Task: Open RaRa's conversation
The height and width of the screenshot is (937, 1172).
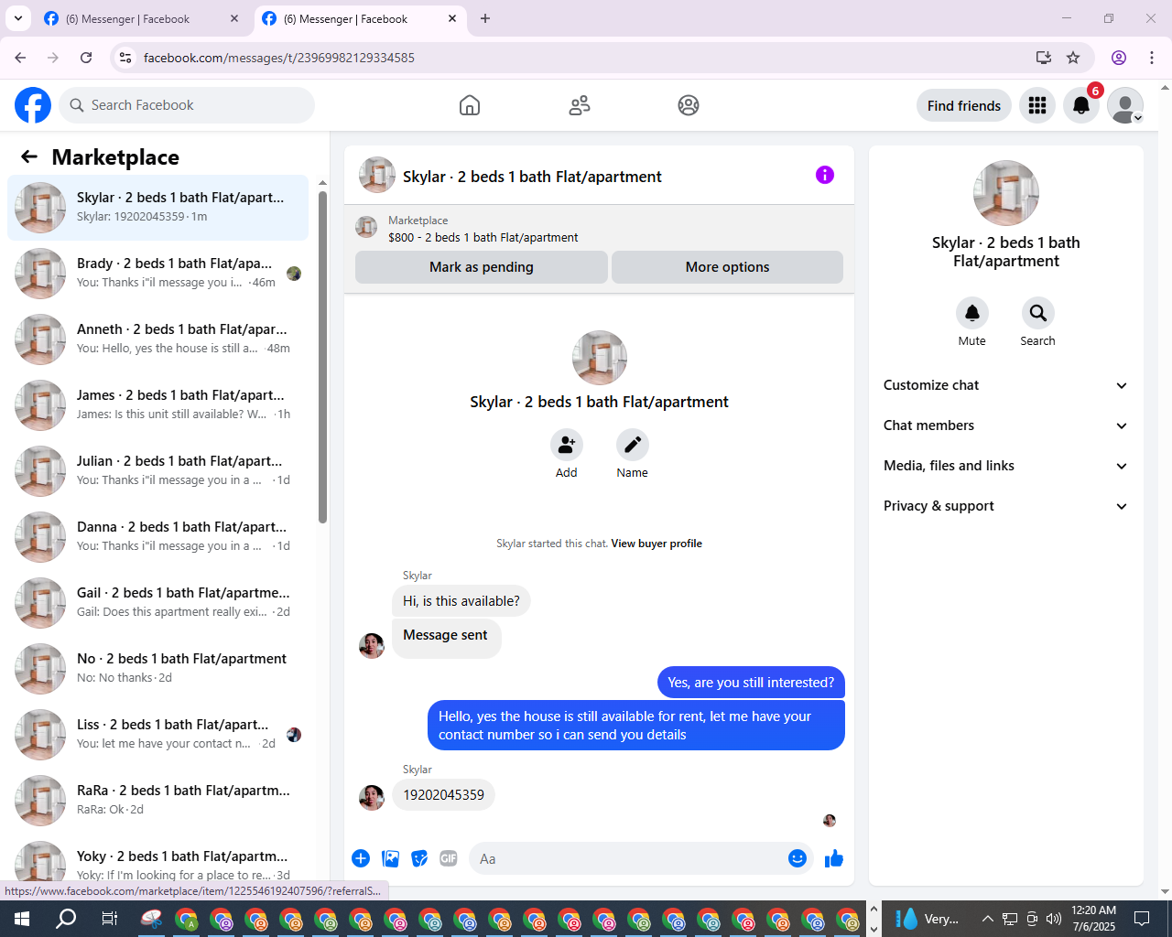Action: (157, 801)
